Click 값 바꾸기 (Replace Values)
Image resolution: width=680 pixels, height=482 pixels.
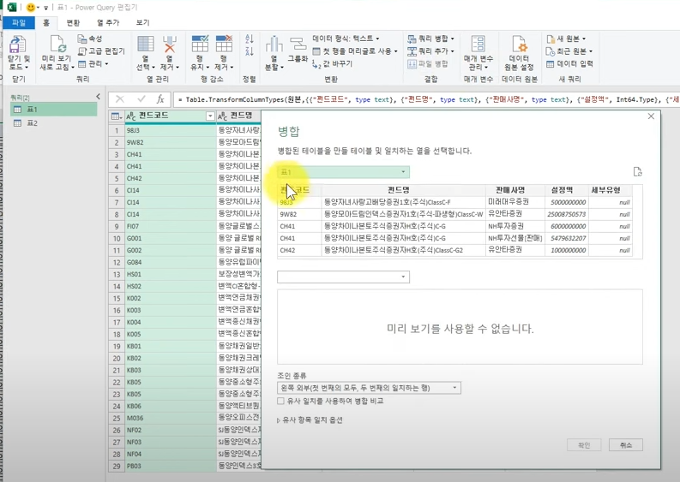[333, 63]
